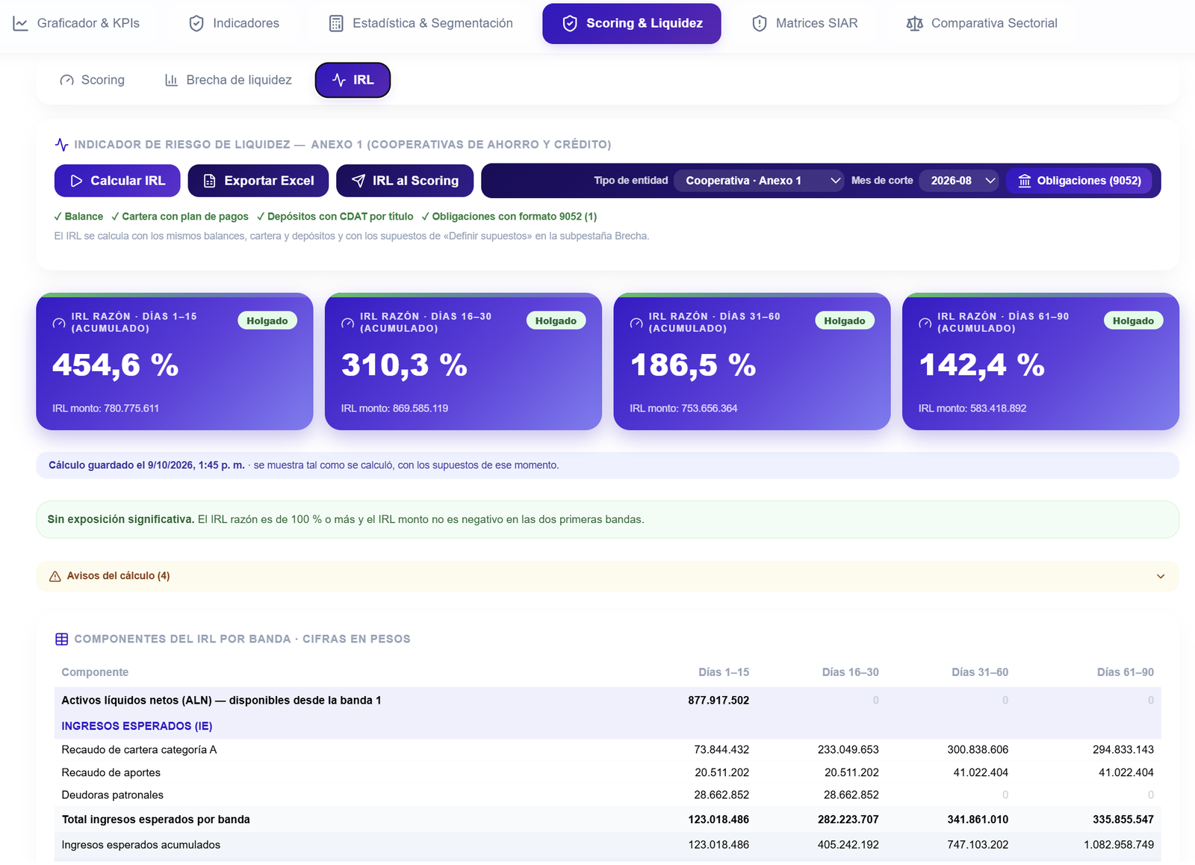Click Cartera con plan de pagos indicator
1195x865 pixels.
[x=180, y=217]
